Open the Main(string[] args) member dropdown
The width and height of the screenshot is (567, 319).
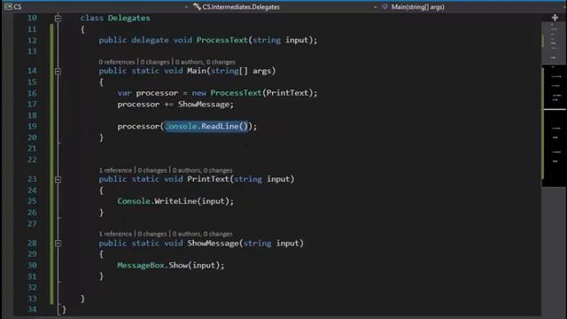[417, 7]
